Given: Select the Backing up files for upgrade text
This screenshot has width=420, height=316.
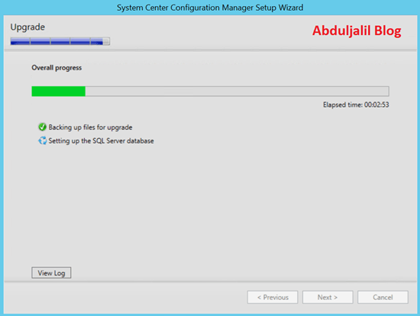Looking at the screenshot, I should click(90, 127).
